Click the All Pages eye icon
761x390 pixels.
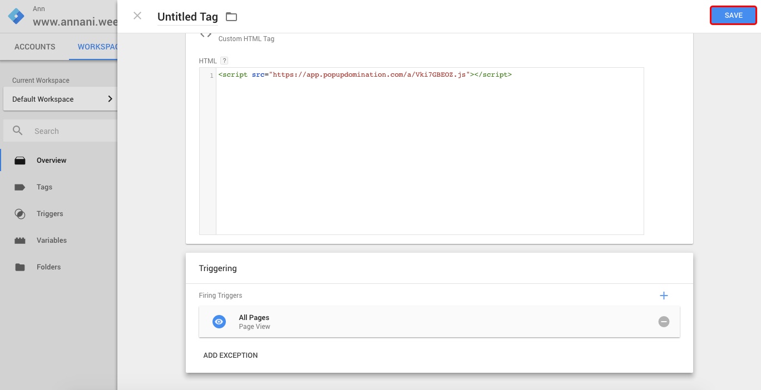coord(219,322)
